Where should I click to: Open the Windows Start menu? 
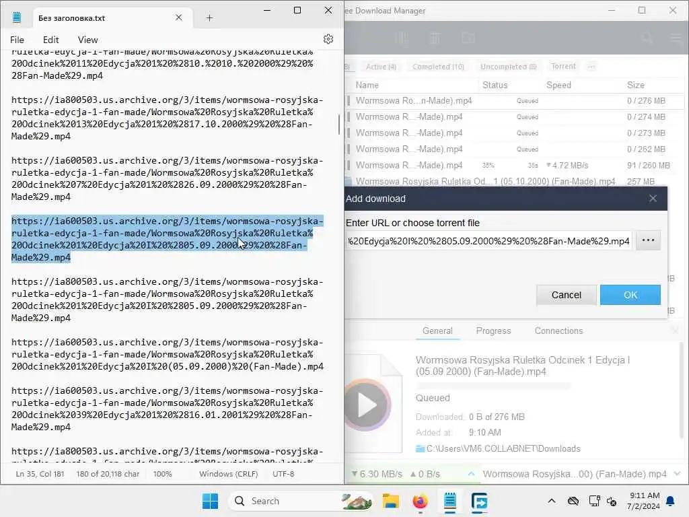(210, 501)
